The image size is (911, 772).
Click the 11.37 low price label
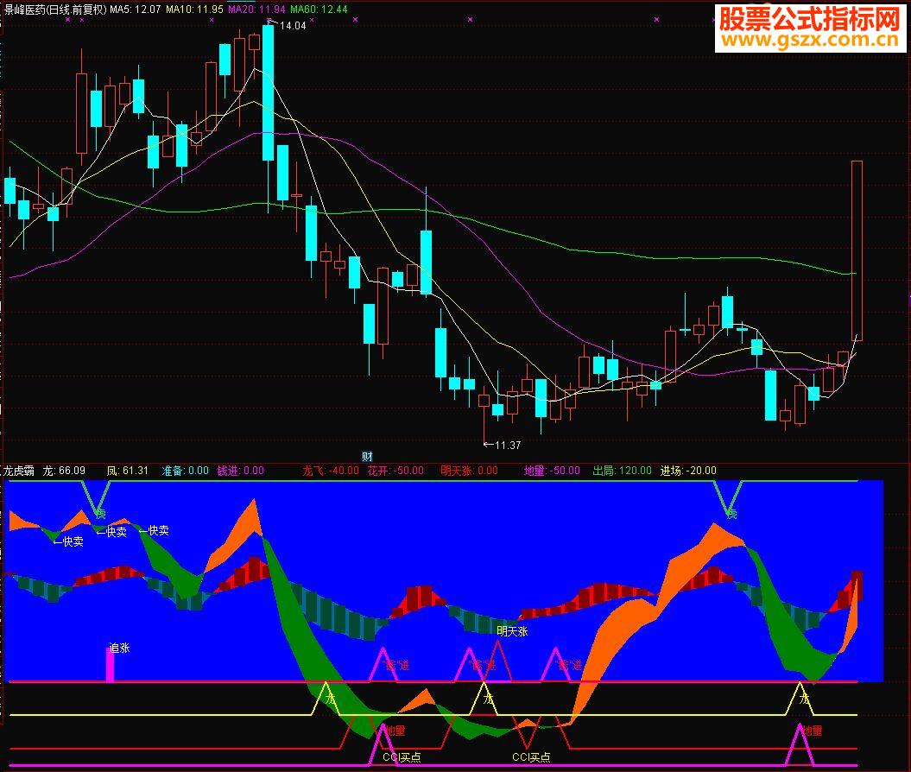pyautogui.click(x=508, y=445)
